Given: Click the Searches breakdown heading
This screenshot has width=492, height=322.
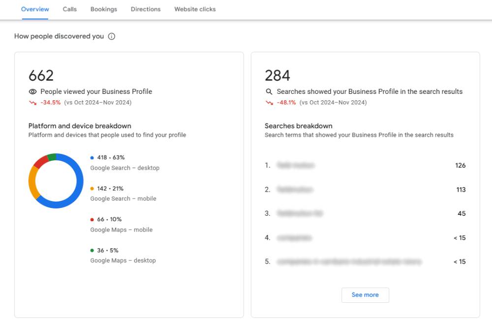Looking at the screenshot, I should point(299,126).
